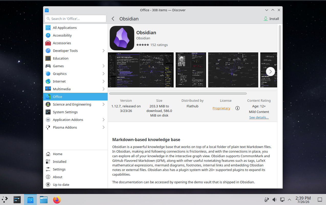The image size is (326, 205).
Task: Open the first Obsidian screenshot thumbnail
Action: tap(141, 70)
